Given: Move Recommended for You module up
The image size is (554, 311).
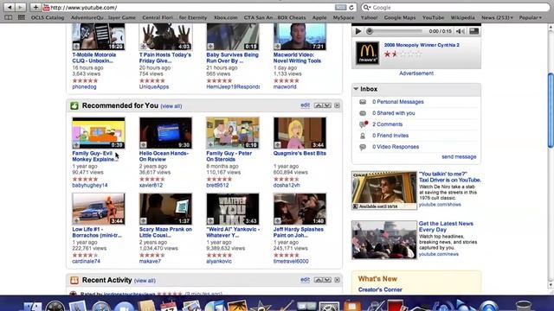Looking at the screenshot, I should [x=319, y=105].
